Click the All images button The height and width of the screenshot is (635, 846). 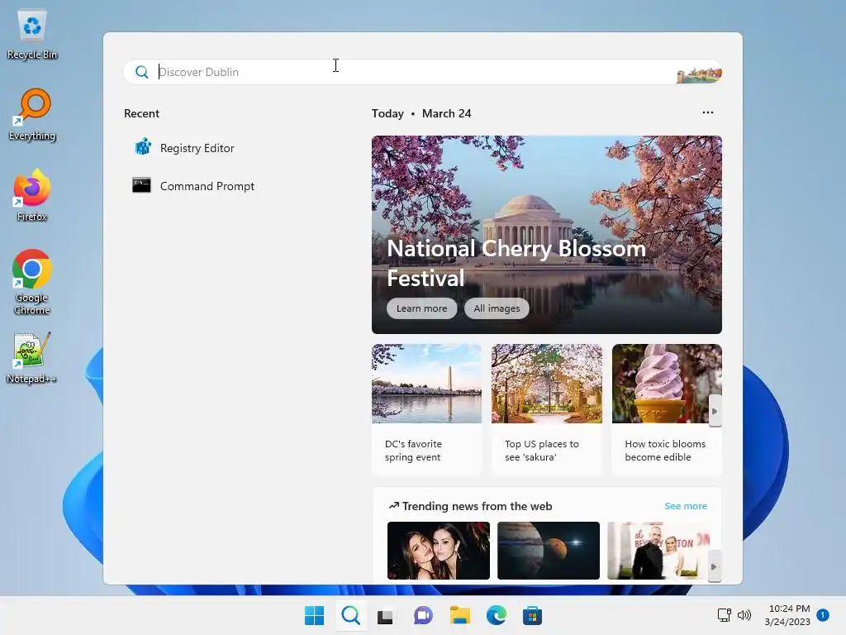pos(497,308)
